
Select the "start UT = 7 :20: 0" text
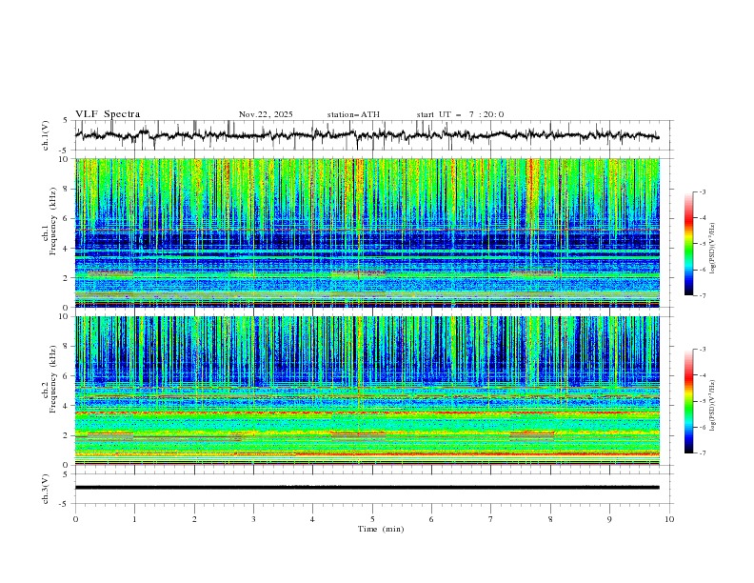(460, 114)
